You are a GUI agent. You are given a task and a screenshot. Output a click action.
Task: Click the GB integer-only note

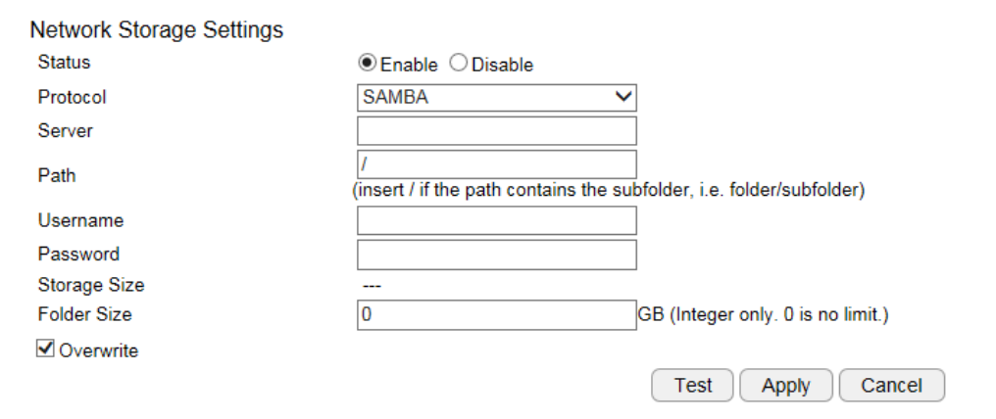click(x=764, y=316)
